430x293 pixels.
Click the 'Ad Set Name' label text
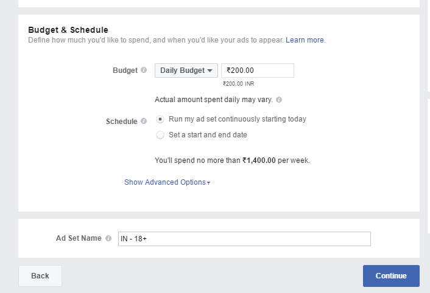(79, 238)
